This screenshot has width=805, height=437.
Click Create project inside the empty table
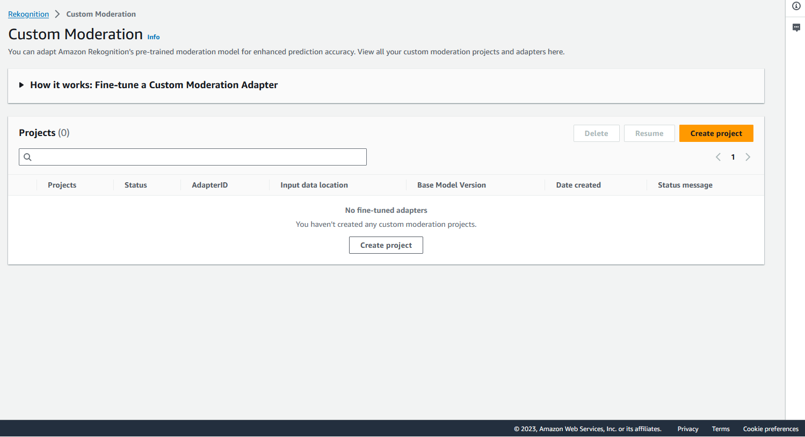tap(386, 245)
